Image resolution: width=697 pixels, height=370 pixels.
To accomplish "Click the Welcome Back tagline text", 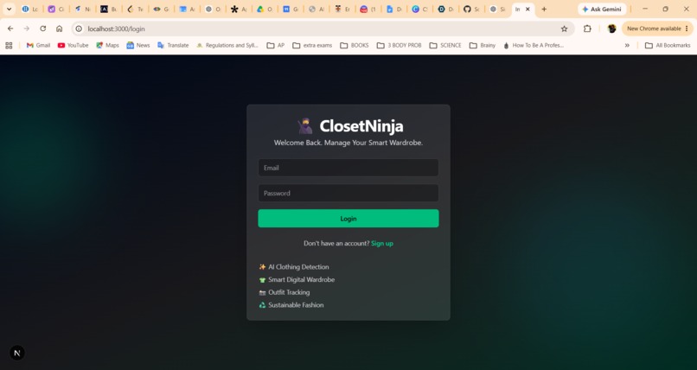I will (348, 143).
